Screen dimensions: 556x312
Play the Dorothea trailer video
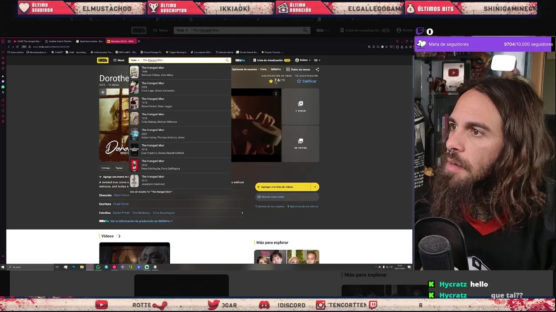coord(256,125)
